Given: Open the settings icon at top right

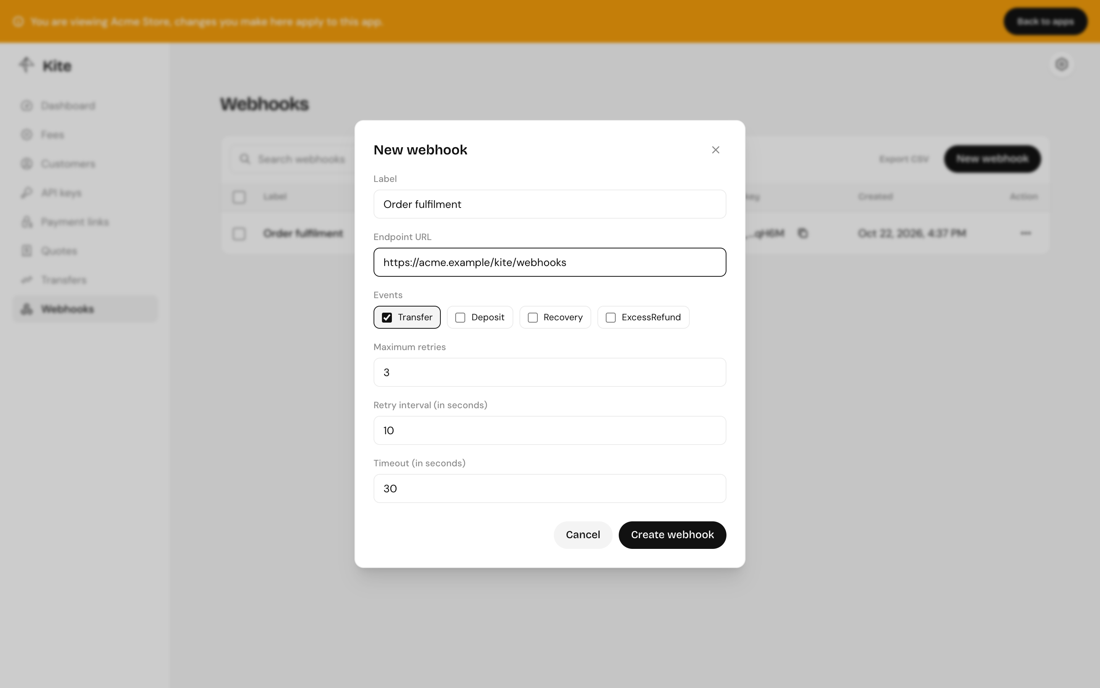Looking at the screenshot, I should pos(1061,65).
